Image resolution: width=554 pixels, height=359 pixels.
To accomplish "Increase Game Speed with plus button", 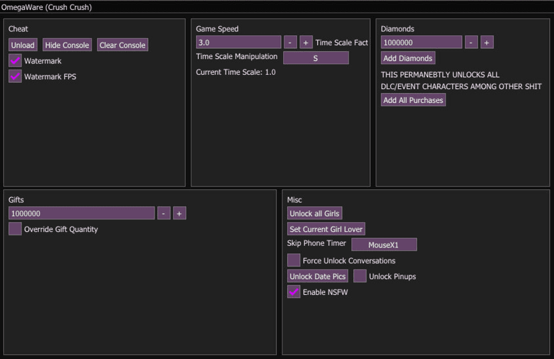I will point(306,43).
